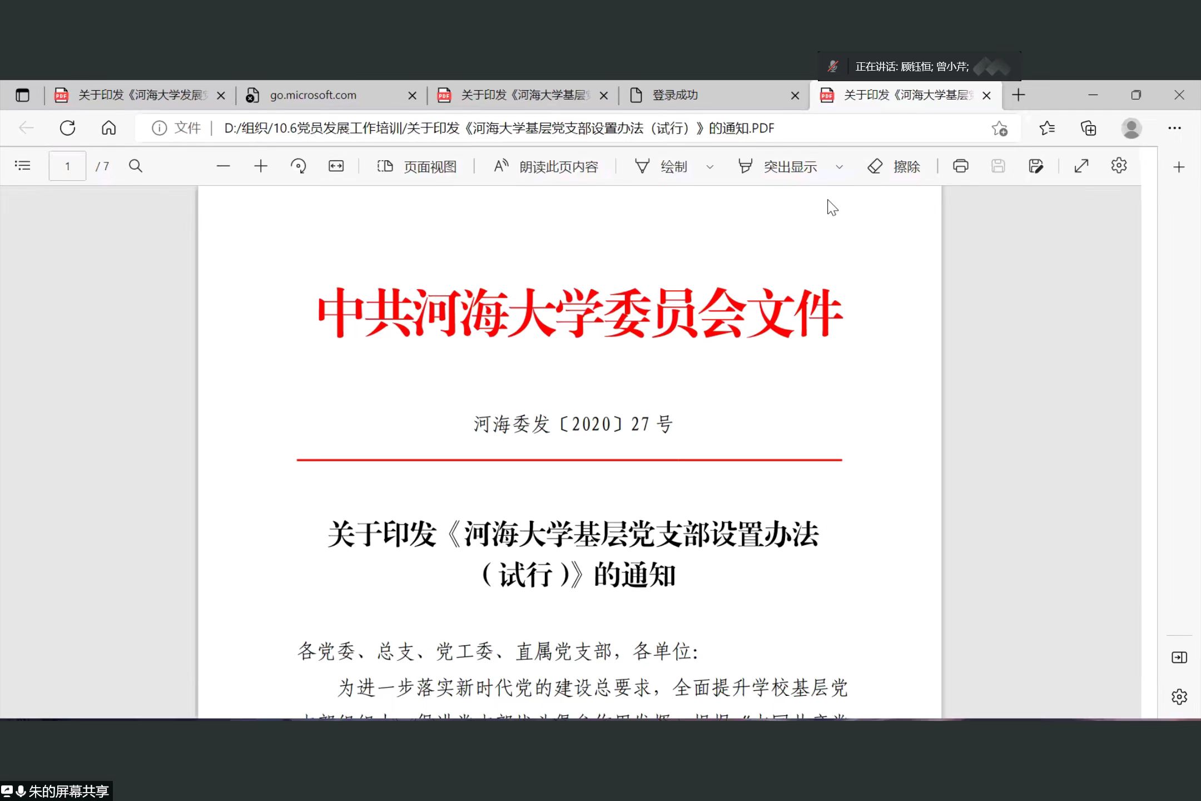Screen dimensions: 1201x801
Task: Enter full screen mode for PDF
Action: (1081, 166)
